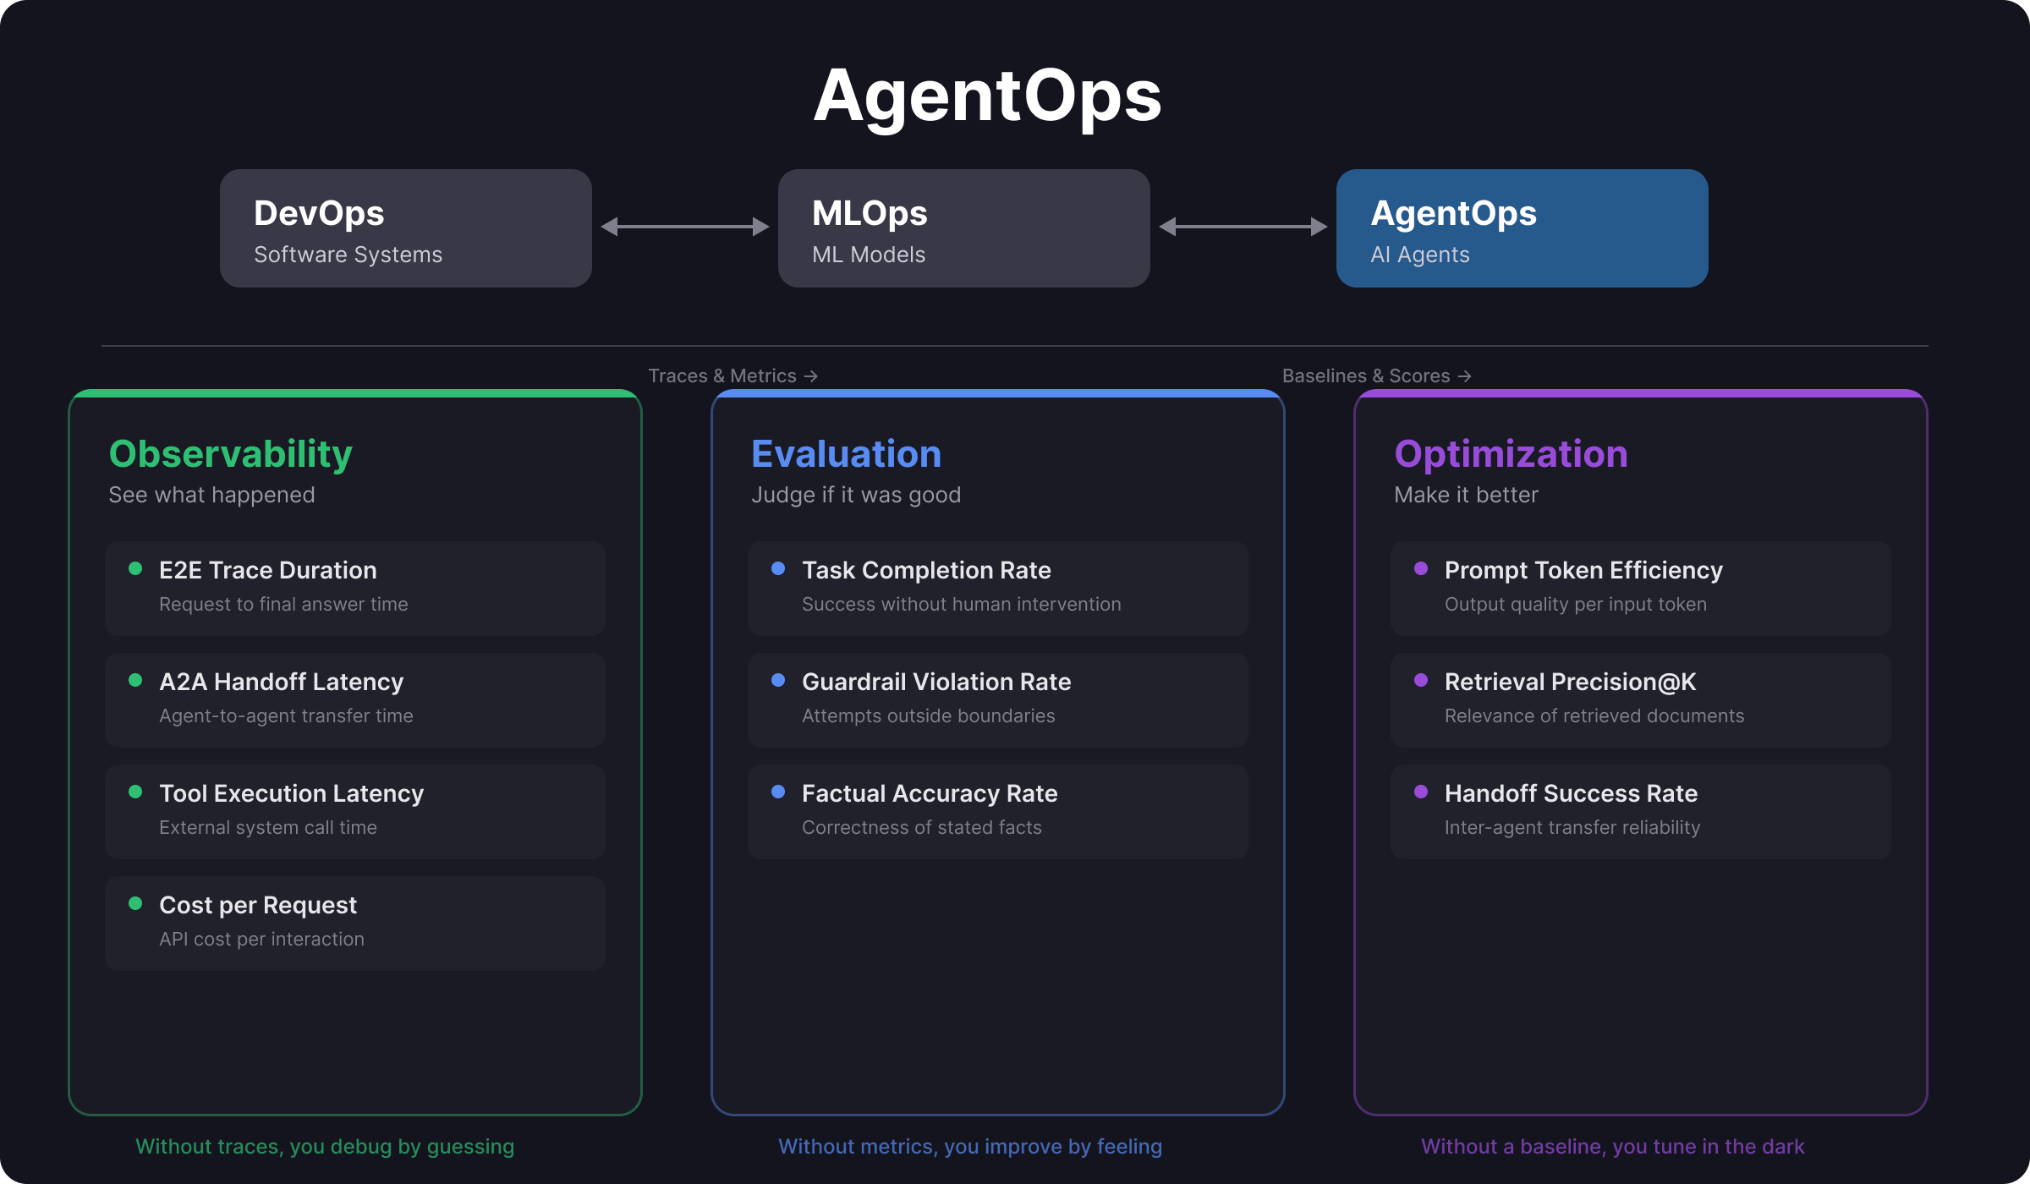Click 'Judge if it was good' subtitle
2030x1184 pixels.
[856, 495]
